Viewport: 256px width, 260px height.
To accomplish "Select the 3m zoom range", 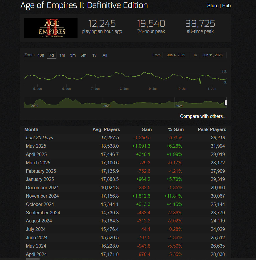I will point(73,55).
